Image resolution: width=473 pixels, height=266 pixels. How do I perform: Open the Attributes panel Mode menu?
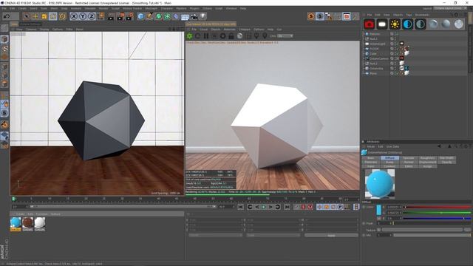pos(371,146)
